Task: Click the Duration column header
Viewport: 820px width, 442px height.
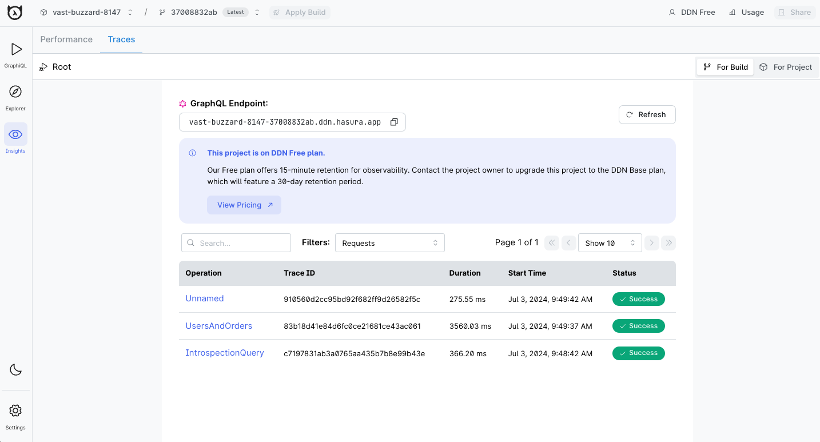Action: [465, 273]
